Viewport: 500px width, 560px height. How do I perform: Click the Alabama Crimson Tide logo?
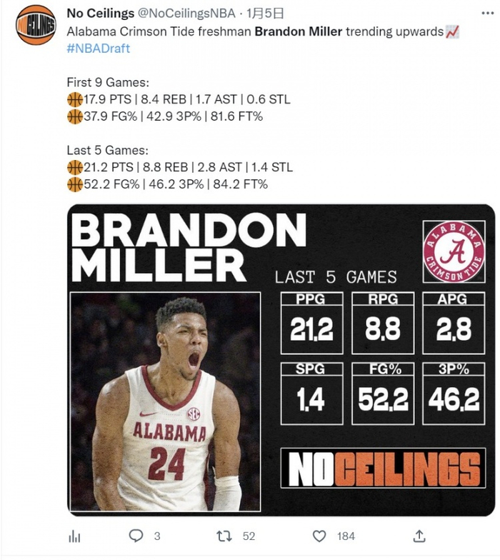point(453,251)
